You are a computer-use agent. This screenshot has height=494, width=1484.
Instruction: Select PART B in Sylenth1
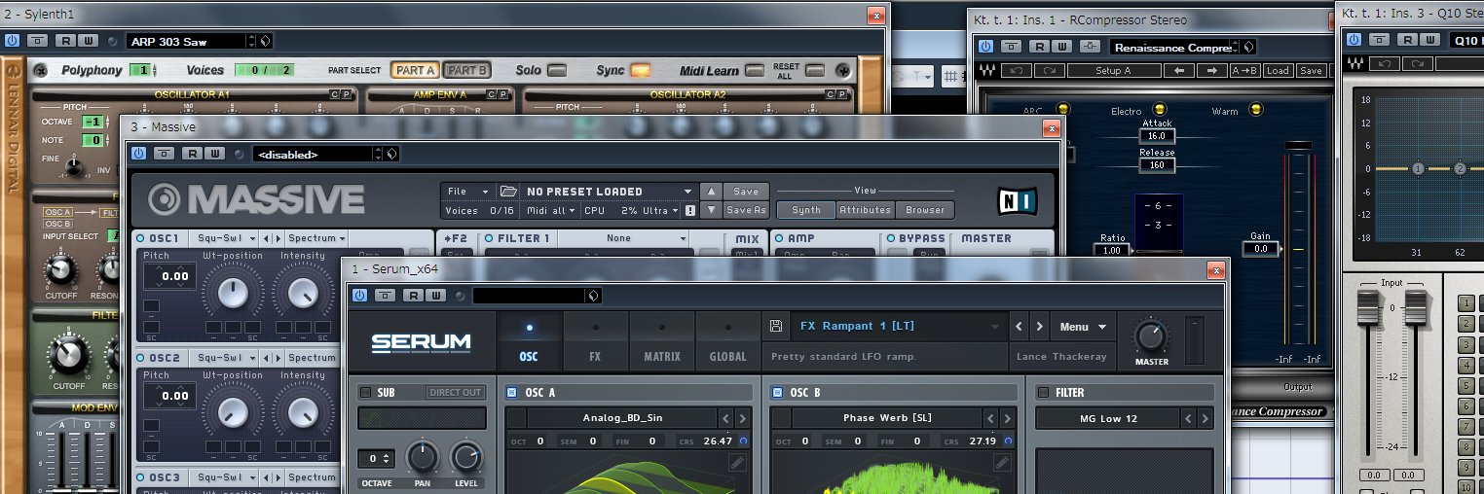pyautogui.click(x=467, y=70)
